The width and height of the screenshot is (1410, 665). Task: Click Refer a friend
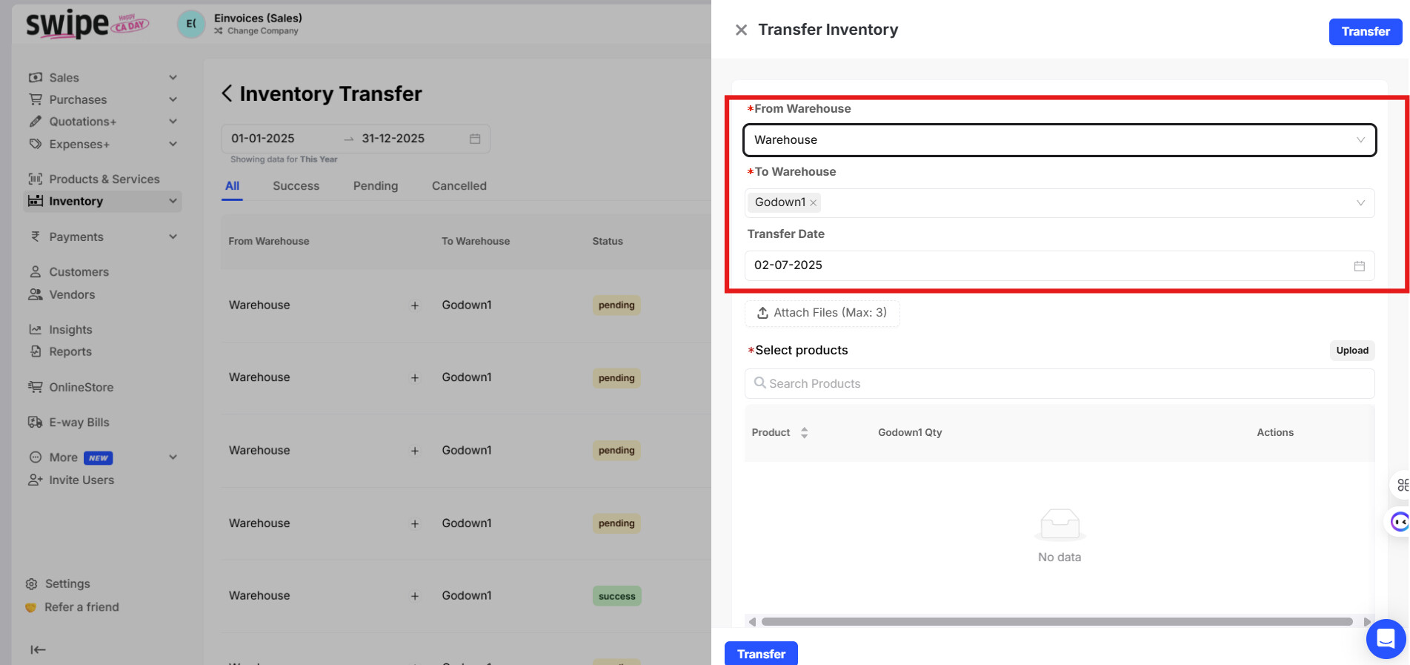pyautogui.click(x=82, y=607)
